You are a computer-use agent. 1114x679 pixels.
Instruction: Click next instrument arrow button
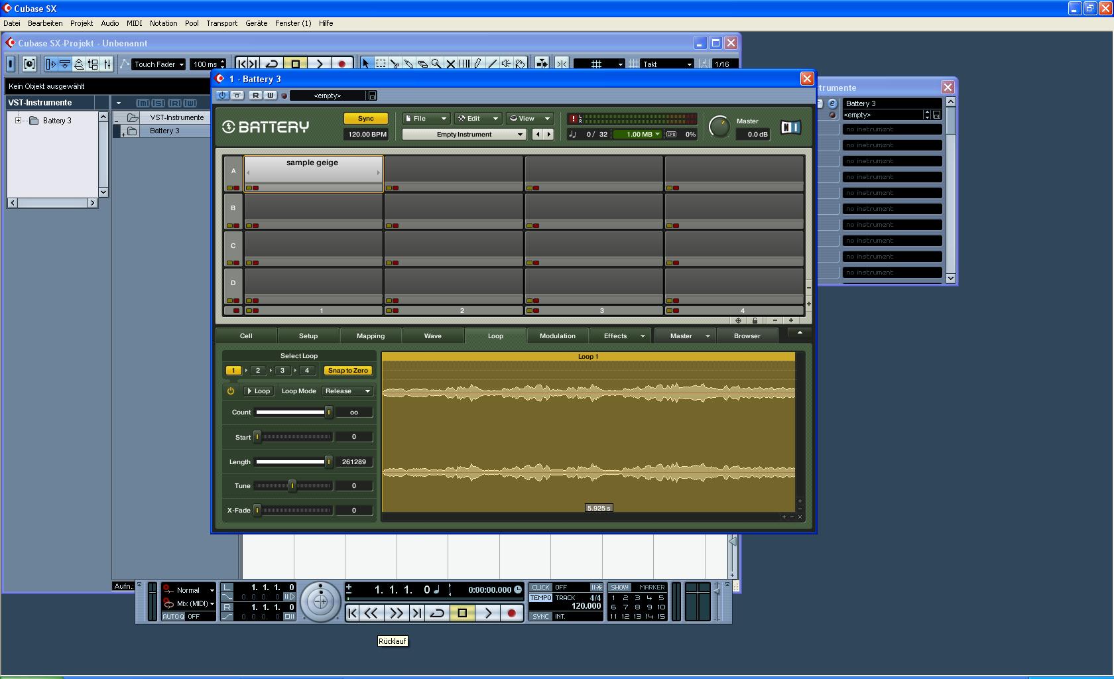coord(549,135)
